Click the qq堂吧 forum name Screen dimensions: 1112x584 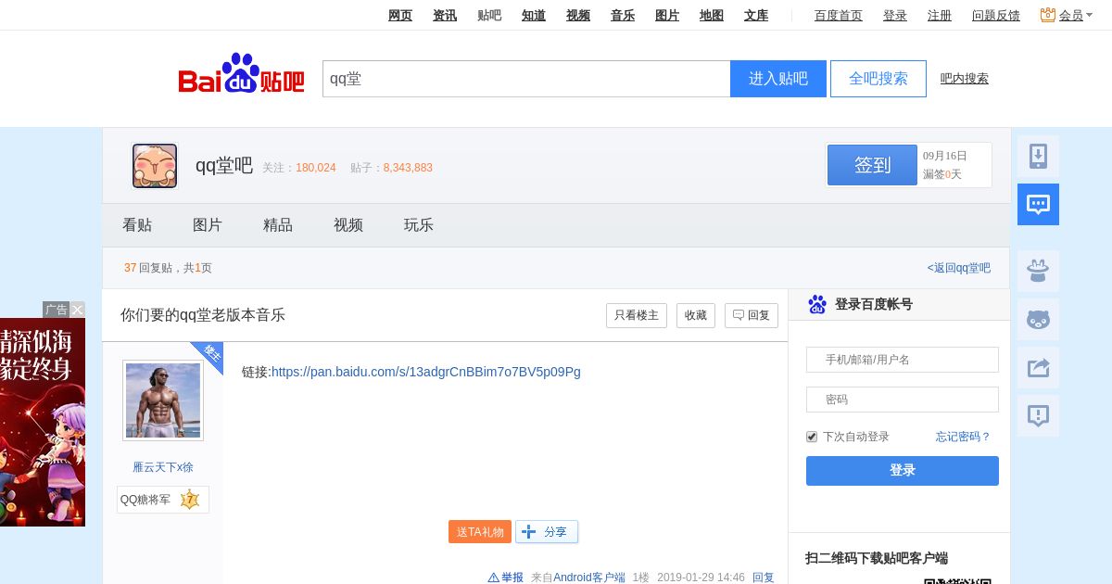[x=223, y=166]
